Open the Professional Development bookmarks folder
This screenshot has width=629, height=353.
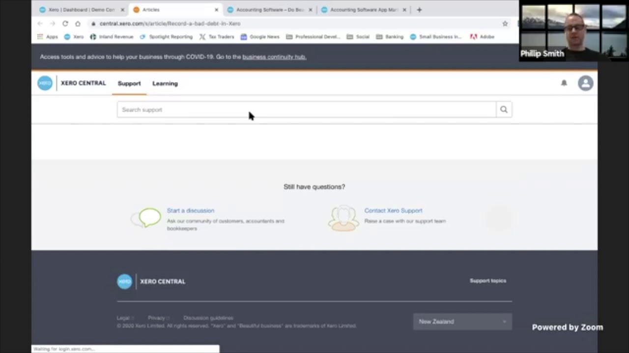point(313,37)
